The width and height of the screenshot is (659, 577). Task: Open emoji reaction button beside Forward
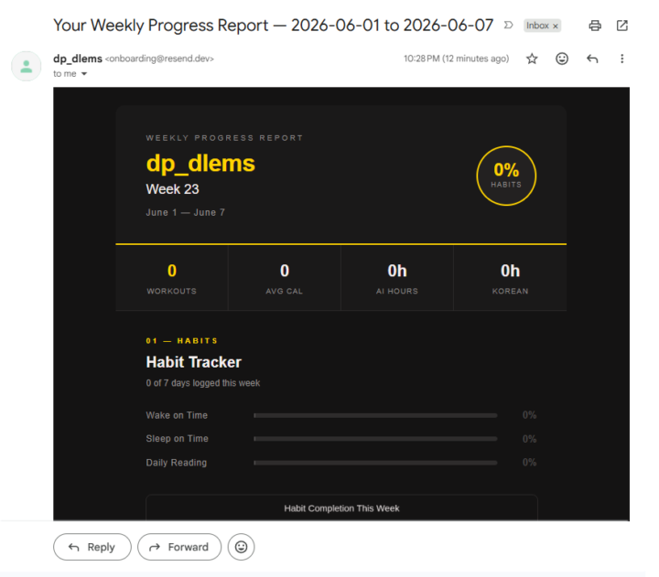(x=241, y=547)
